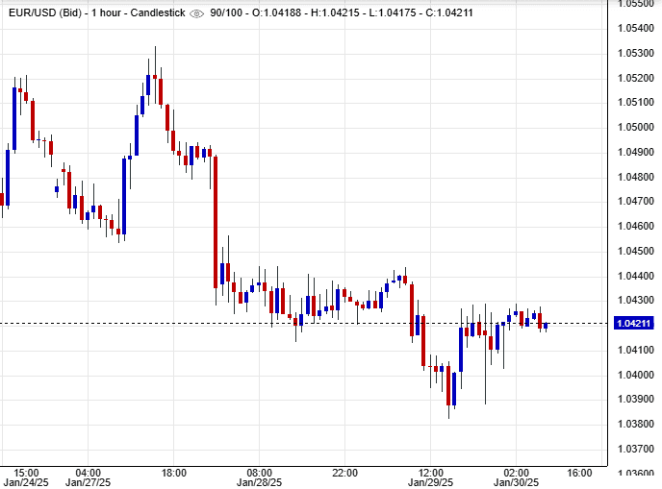Click the 1.04400 price axis label
This screenshot has height=489, width=662.
(x=636, y=276)
